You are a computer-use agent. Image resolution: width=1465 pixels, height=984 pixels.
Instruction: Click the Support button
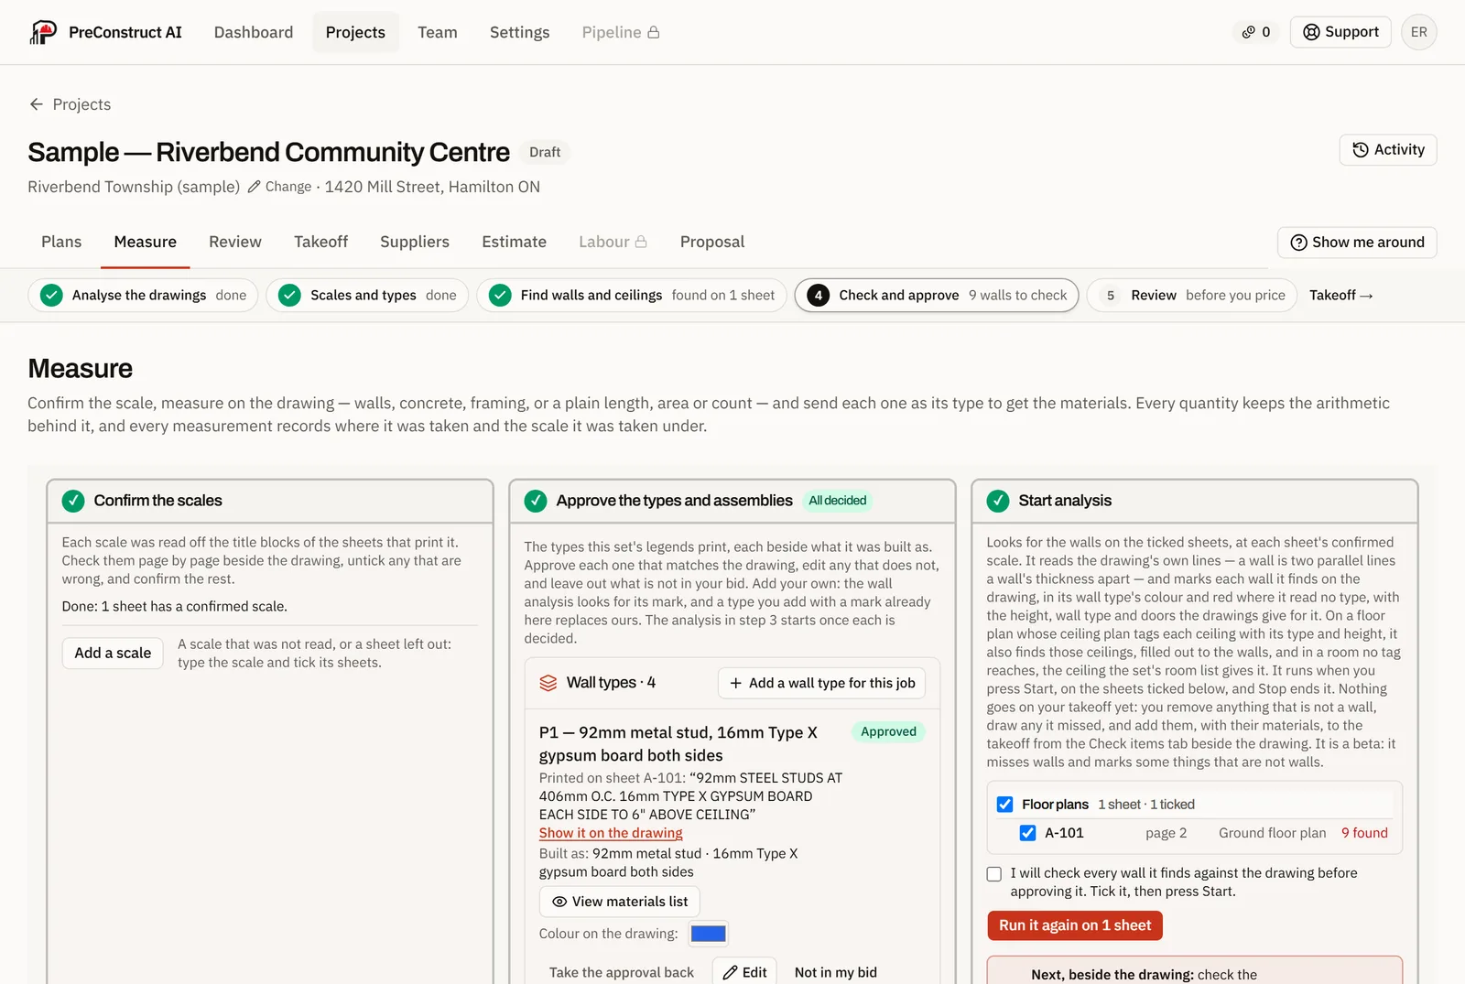1340,32
